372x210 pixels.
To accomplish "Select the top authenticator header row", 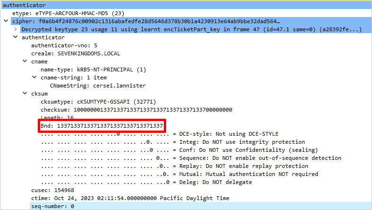I will tap(186, 5).
